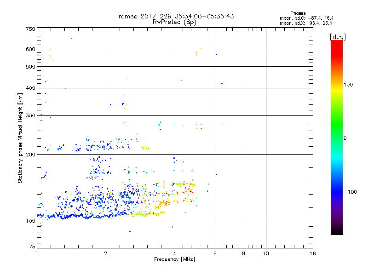Click the 'mean, sd,X: 96.4, 23.6' line

pyautogui.click(x=306, y=23)
